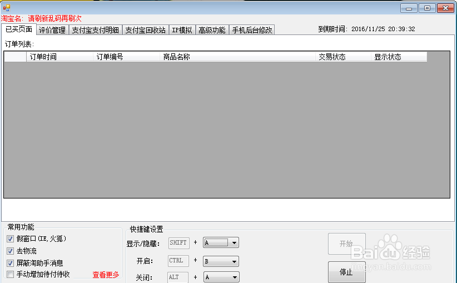Click the 订单编号 column header
The image size is (457, 283).
tap(127, 57)
